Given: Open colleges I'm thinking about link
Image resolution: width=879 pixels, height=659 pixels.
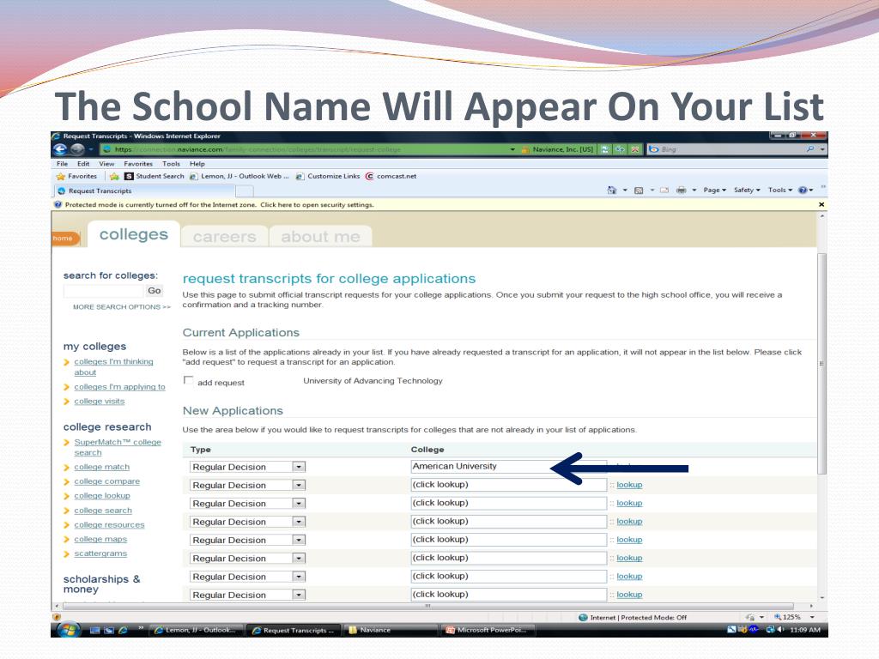Looking at the screenshot, I should pos(113,367).
